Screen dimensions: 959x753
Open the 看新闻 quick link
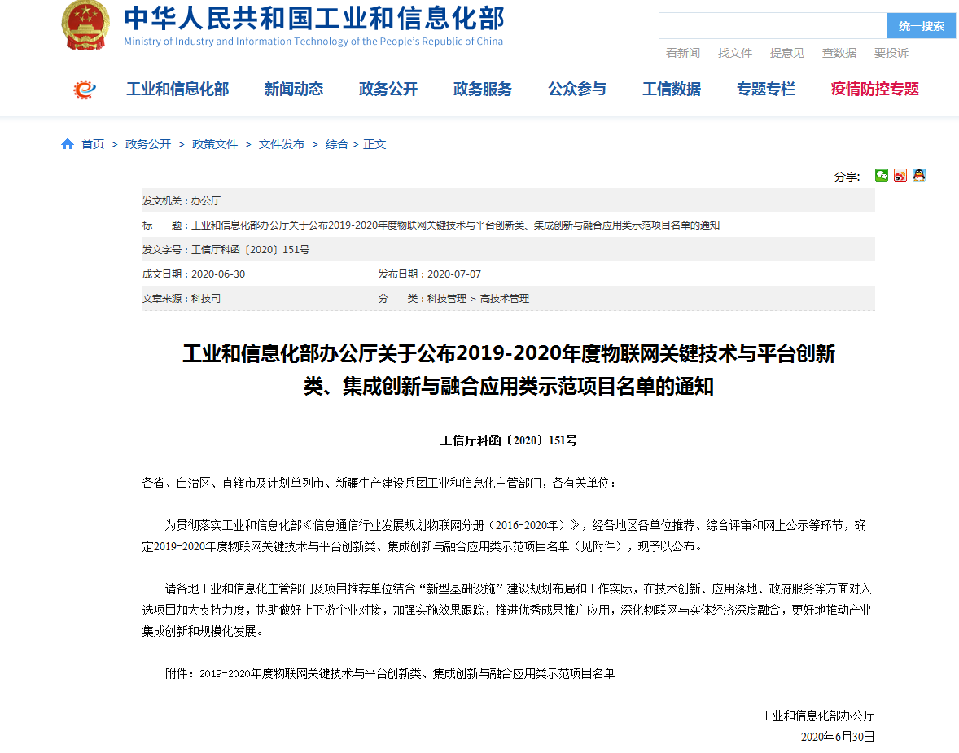pyautogui.click(x=682, y=53)
